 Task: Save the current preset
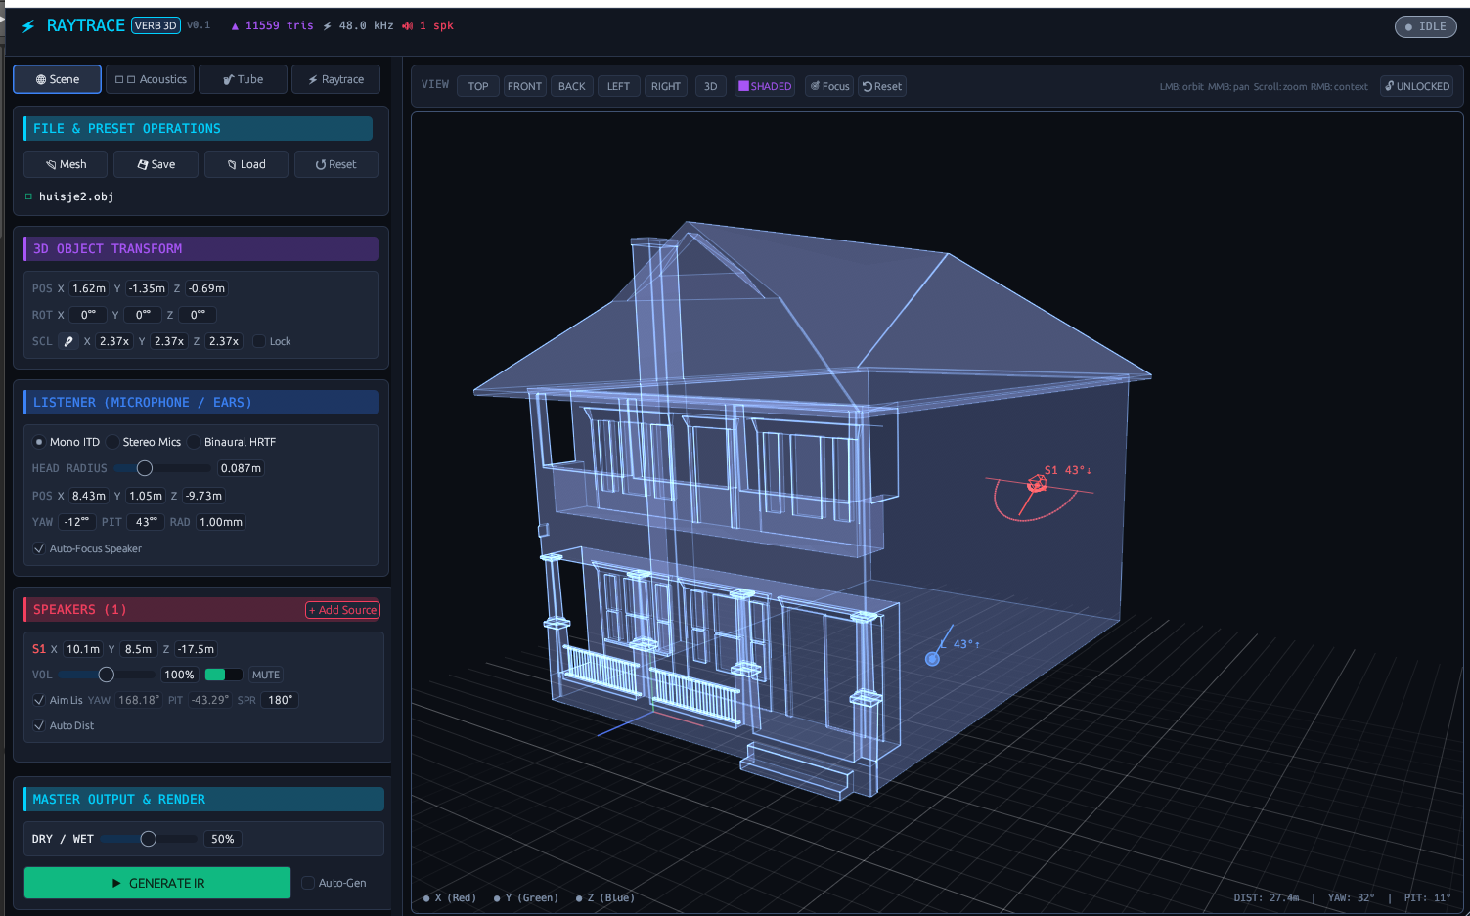pyautogui.click(x=156, y=164)
